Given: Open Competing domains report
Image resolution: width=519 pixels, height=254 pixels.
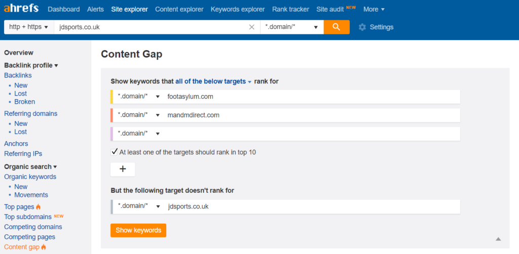Looking at the screenshot, I should coord(33,227).
